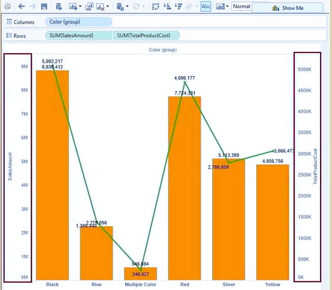
Task: Open the show/hide cards dropdown arrow
Action: pyautogui.click(x=227, y=6)
